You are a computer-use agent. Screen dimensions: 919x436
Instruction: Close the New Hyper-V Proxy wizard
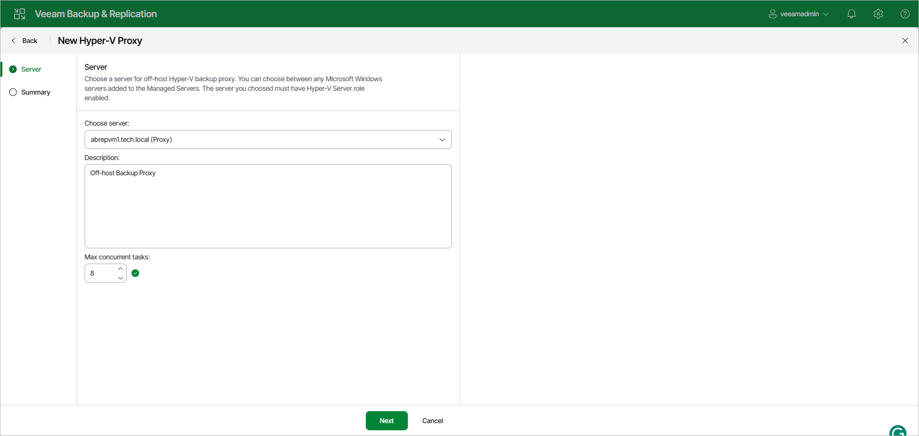[905, 41]
